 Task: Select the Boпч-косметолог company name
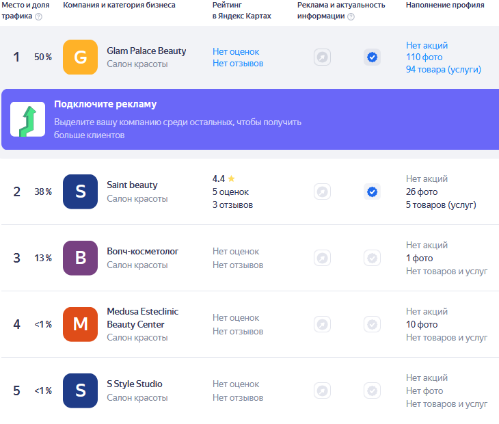tap(143, 252)
